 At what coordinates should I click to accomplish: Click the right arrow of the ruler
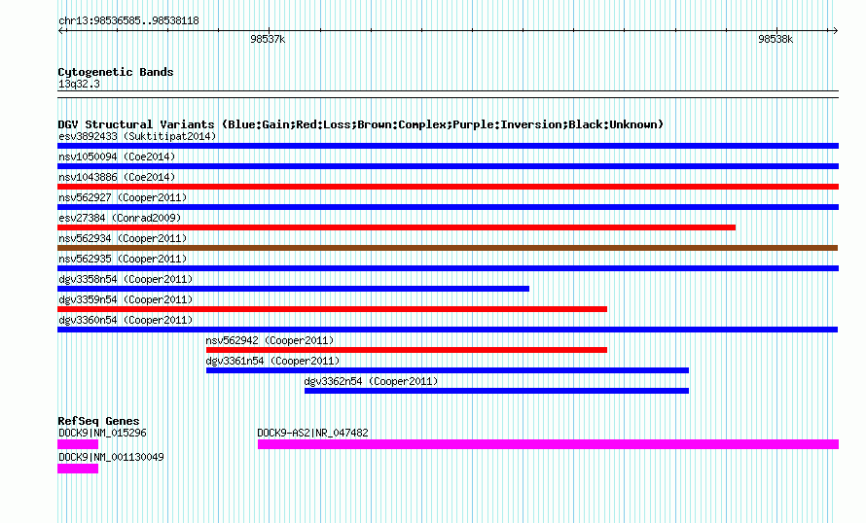pos(835,30)
